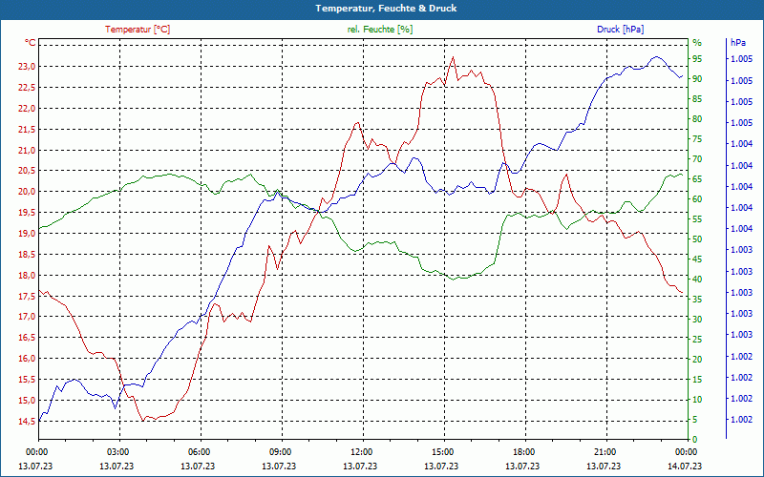Click green humidity axis value '85'

tap(697, 99)
